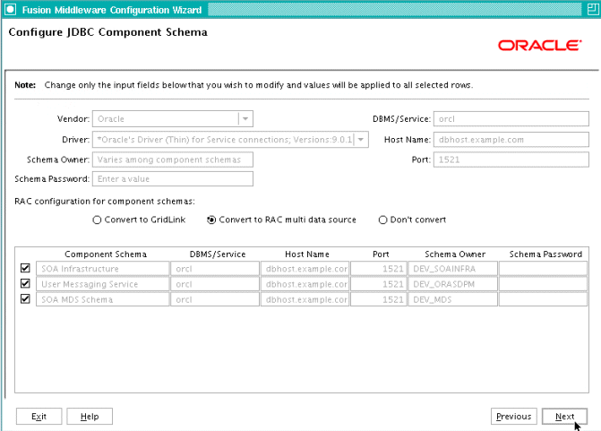Toggle the SOA MDS Schema row checkbox
This screenshot has height=431, width=601.
(25, 298)
